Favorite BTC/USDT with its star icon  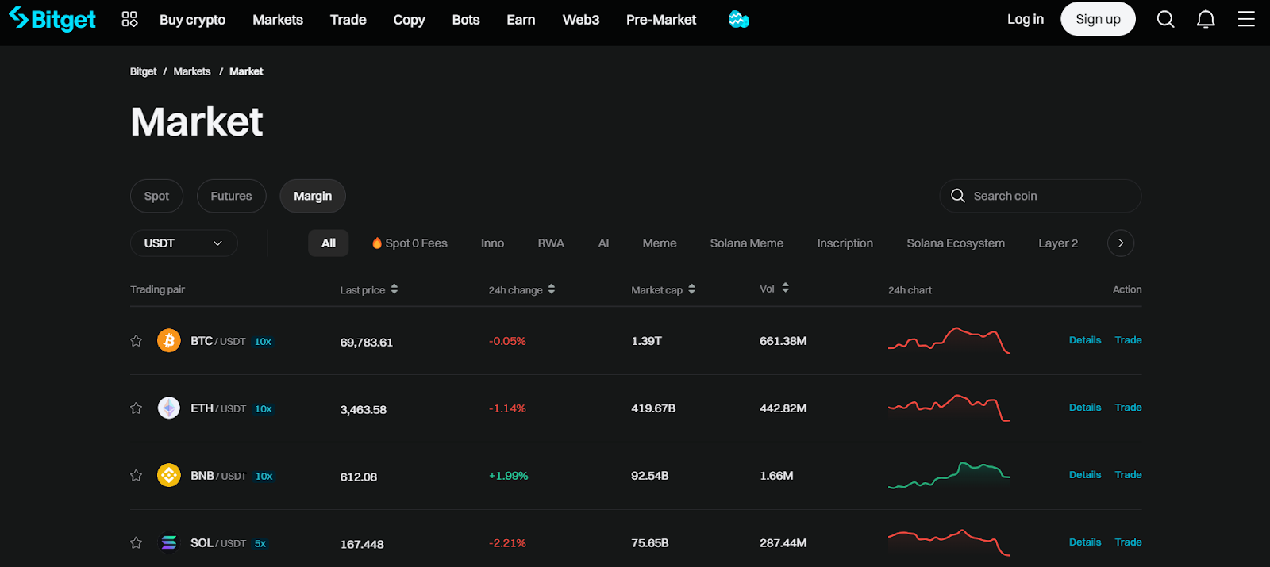[x=137, y=341]
